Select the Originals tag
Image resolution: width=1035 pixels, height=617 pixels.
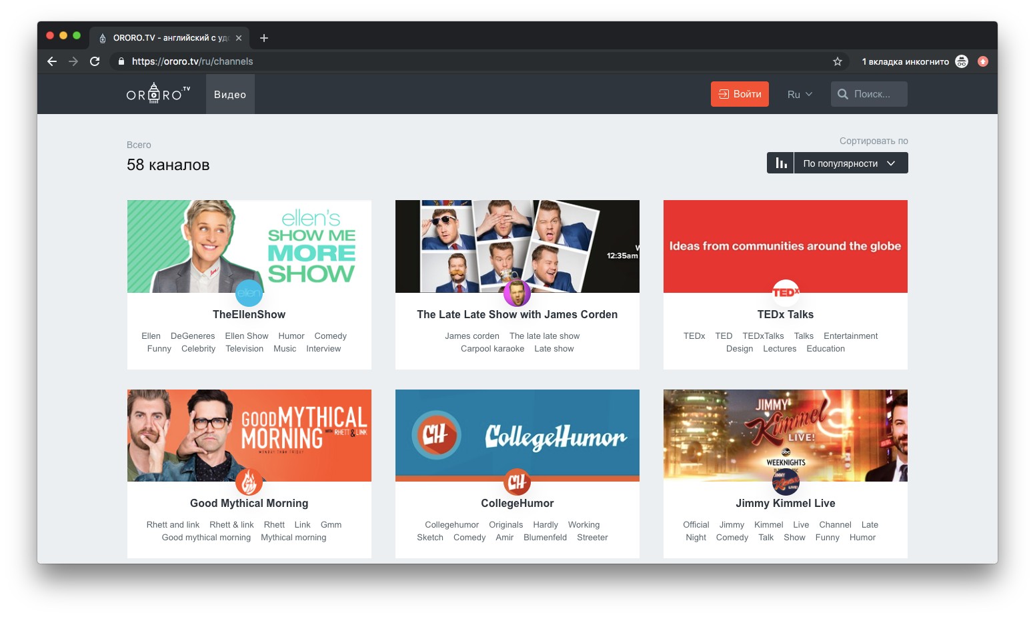(505, 525)
